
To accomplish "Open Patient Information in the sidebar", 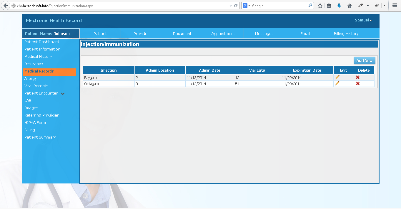I will (x=42, y=49).
